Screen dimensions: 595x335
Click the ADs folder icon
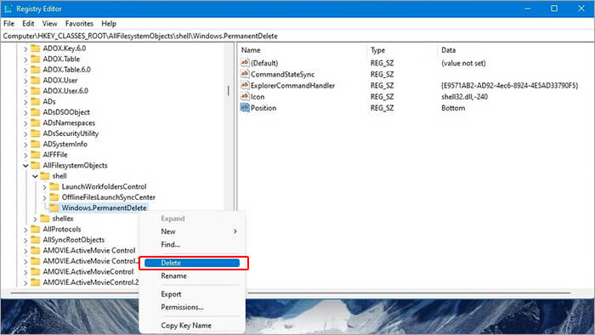tap(36, 101)
